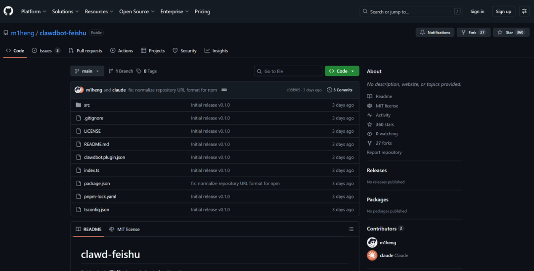Image resolution: width=534 pixels, height=271 pixels.
Task: Click the index.ts file icon
Action: coord(78,170)
